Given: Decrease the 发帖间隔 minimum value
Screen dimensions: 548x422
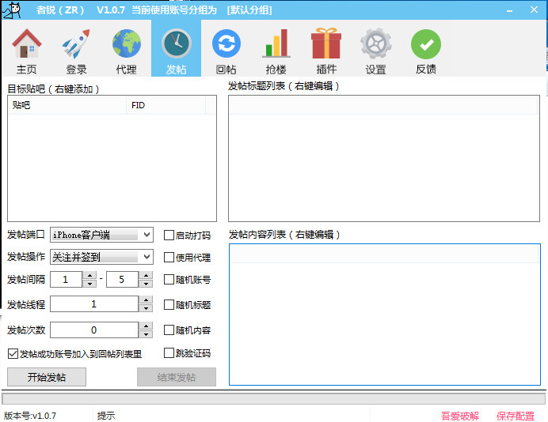Looking at the screenshot, I should coord(89,283).
